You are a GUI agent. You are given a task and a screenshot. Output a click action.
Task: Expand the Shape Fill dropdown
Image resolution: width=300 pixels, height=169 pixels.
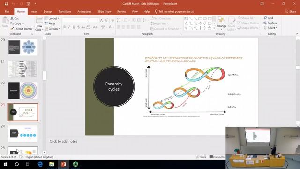[255, 18]
